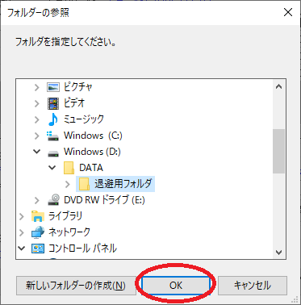Click the ビデオ film strip icon
This screenshot has height=305, width=301.
(53, 103)
